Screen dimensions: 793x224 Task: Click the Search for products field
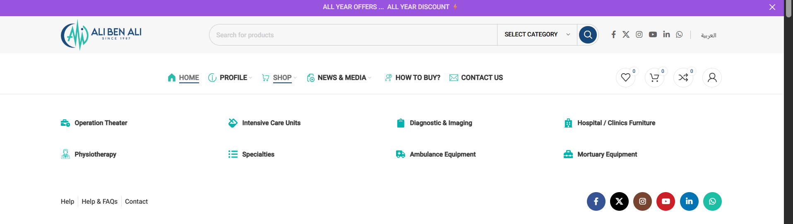352,35
